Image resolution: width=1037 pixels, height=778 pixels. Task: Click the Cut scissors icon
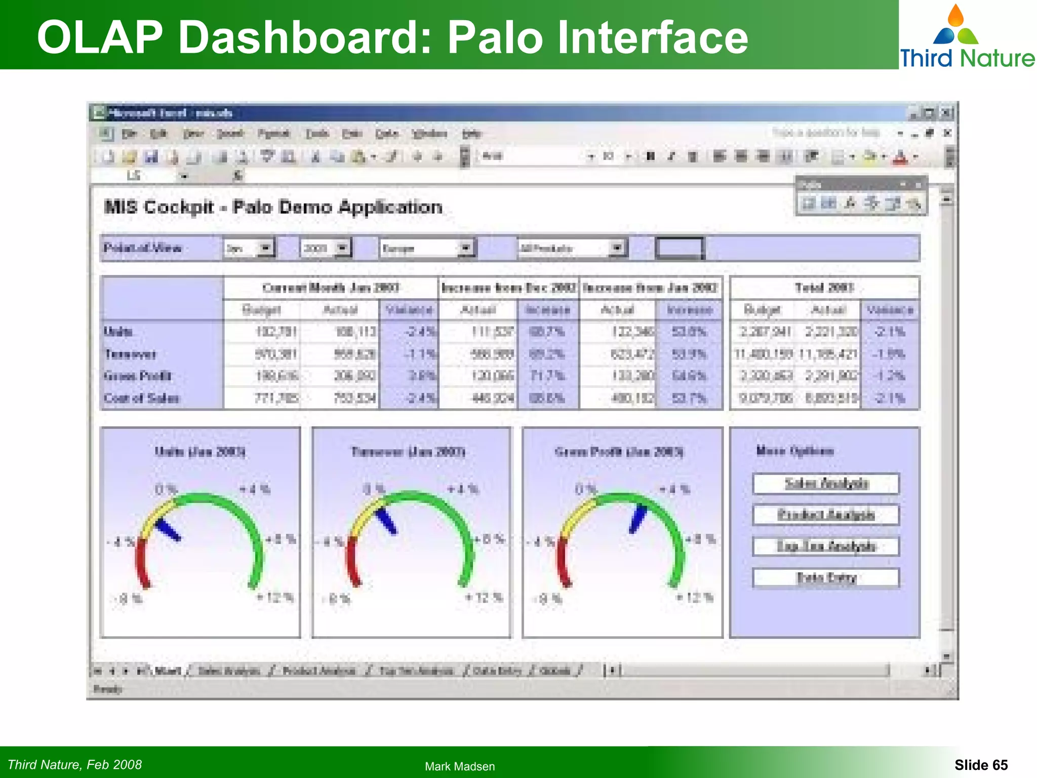pos(315,157)
